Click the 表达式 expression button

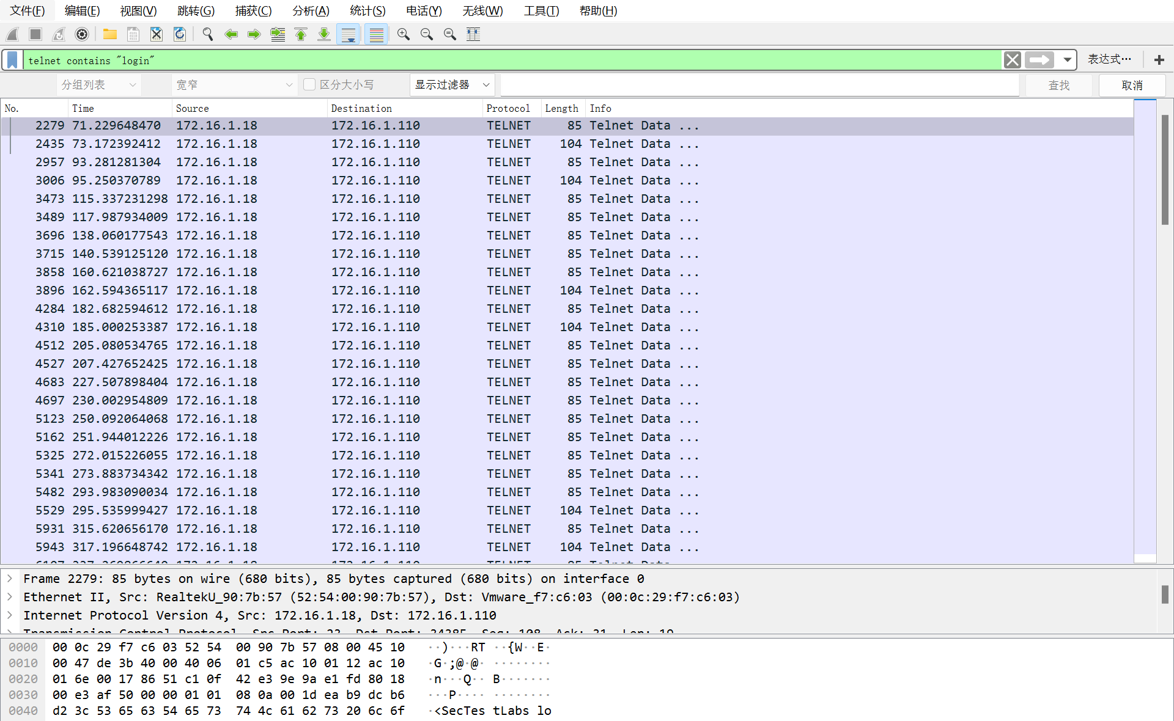coord(1109,59)
